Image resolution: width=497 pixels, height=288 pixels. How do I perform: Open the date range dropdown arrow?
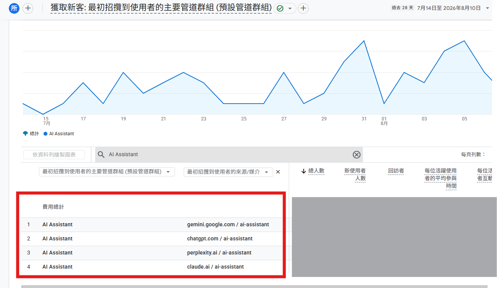pyautogui.click(x=487, y=8)
